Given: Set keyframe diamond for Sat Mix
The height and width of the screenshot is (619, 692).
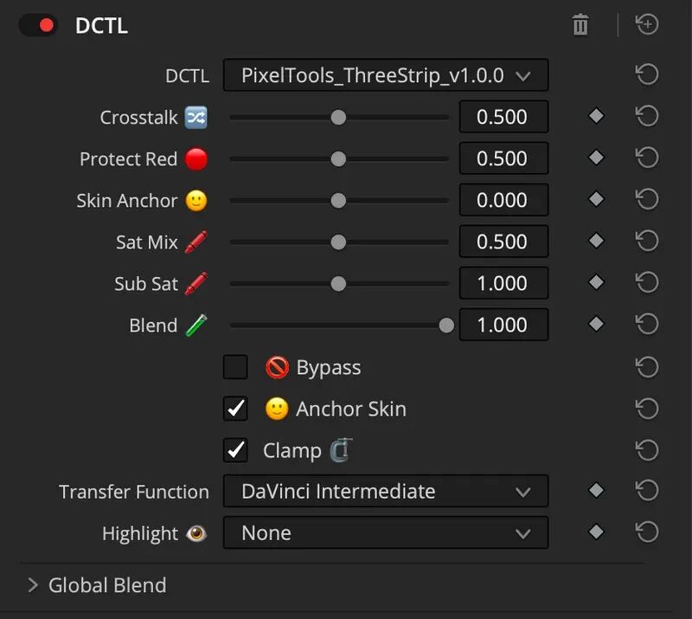Looking at the screenshot, I should point(596,241).
